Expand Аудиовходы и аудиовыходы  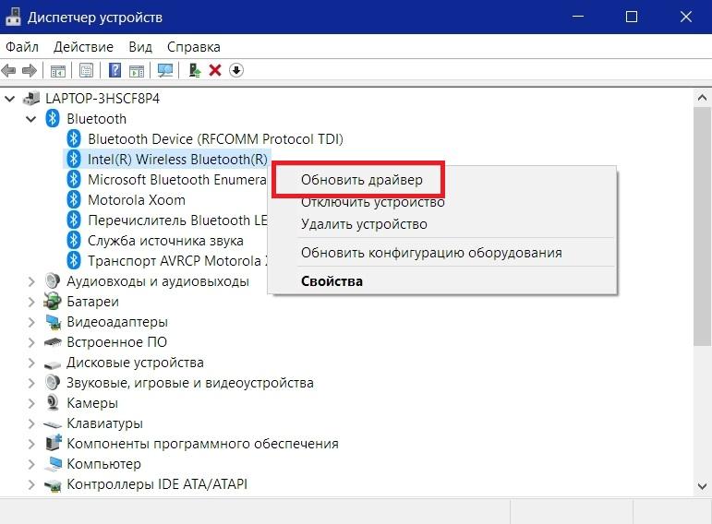pyautogui.click(x=31, y=281)
